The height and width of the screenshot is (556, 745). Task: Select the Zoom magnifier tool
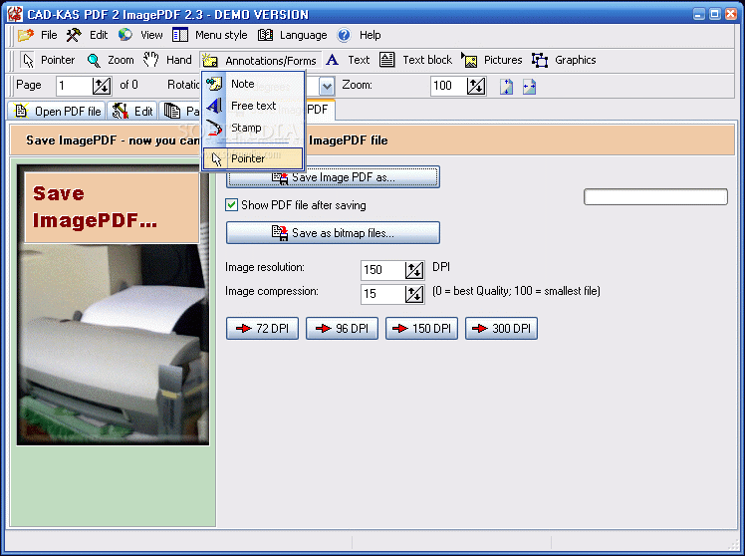coord(111,60)
